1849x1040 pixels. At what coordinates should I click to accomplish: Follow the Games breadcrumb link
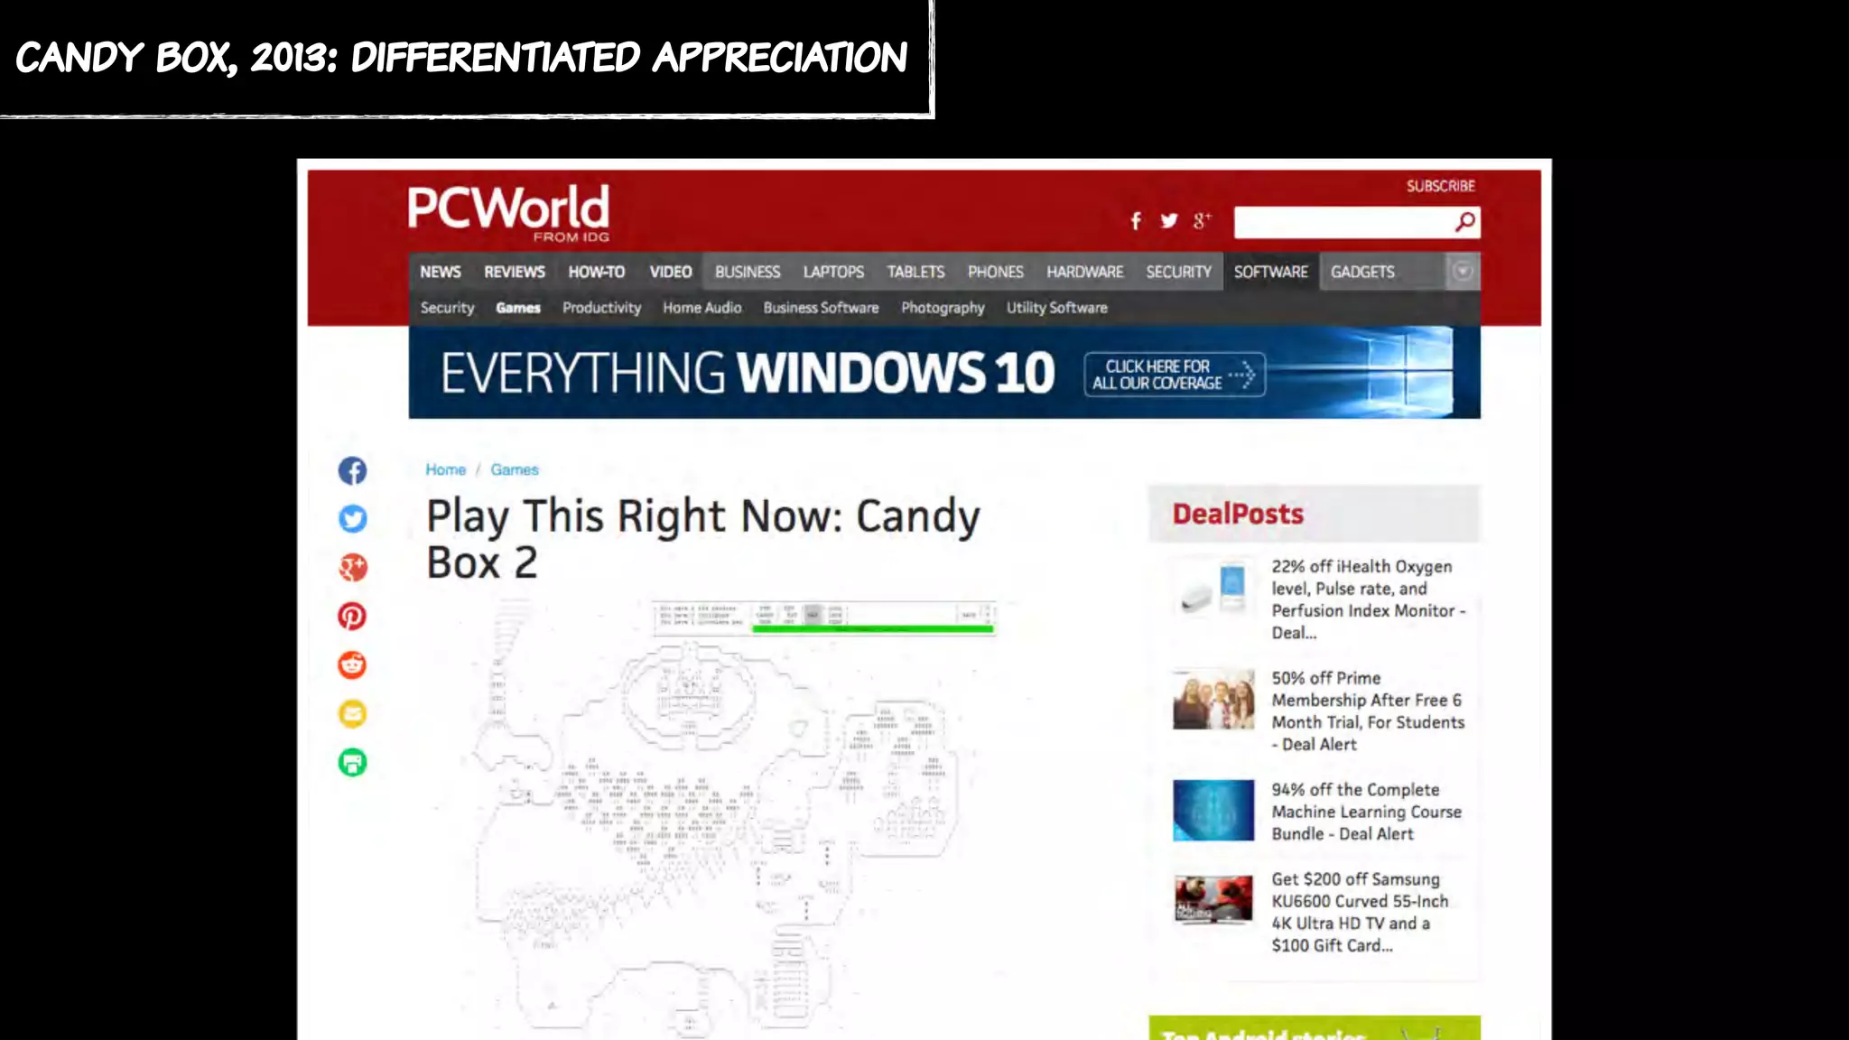[x=515, y=469]
